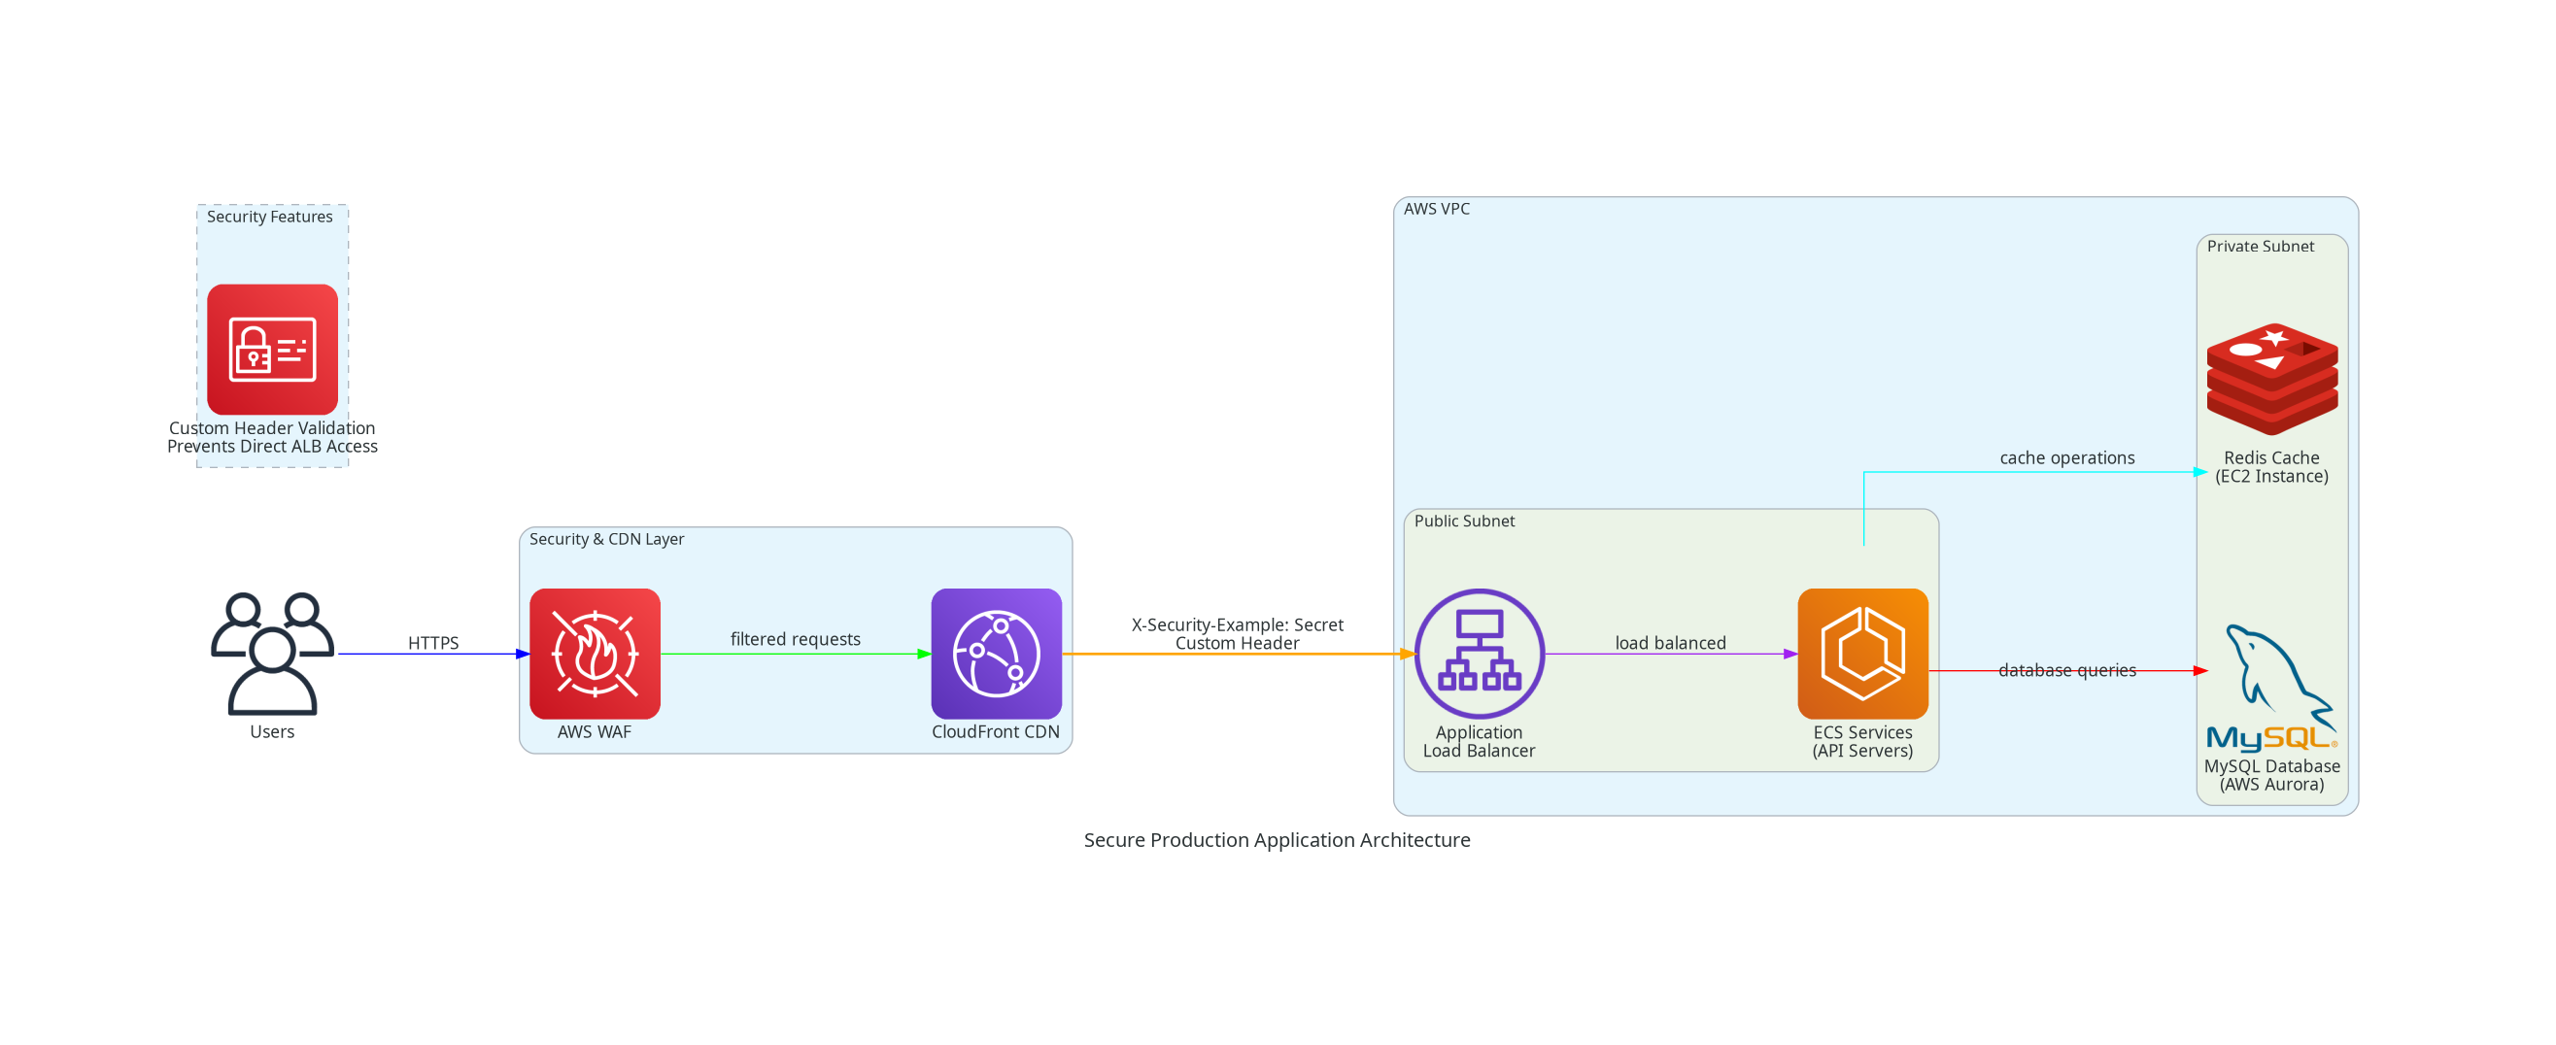Click the orange ECS Services icon

point(1861,654)
